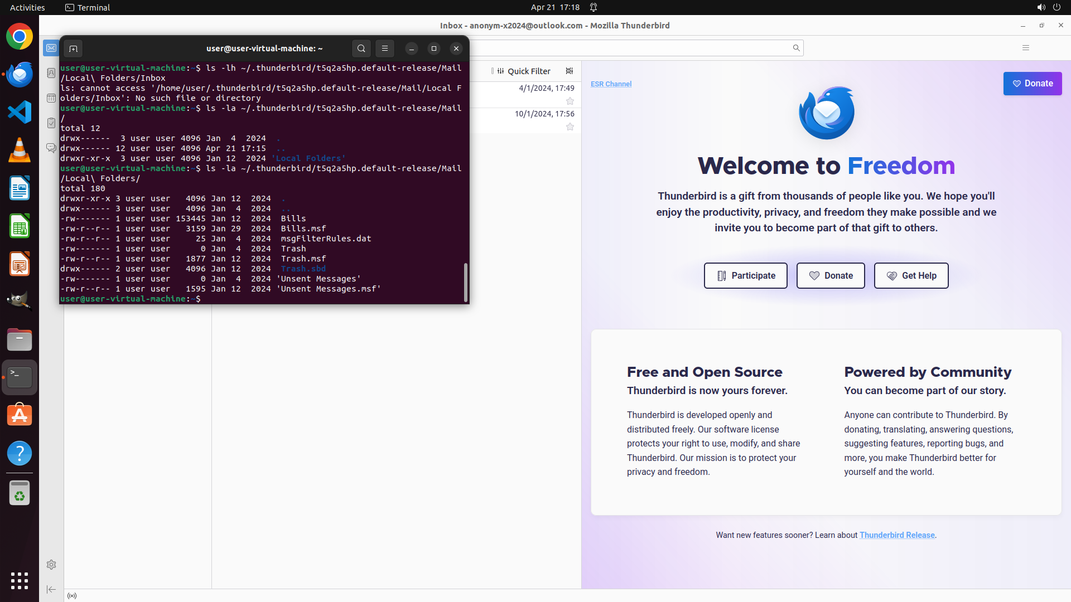Open the Terminal app menu in top bar
This screenshot has width=1071, height=602.
coord(88,7)
